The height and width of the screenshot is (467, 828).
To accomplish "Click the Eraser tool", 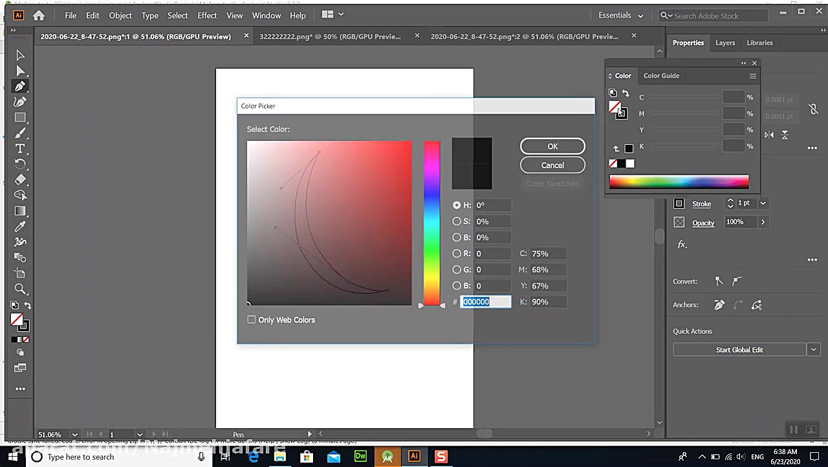I will pos(20,180).
